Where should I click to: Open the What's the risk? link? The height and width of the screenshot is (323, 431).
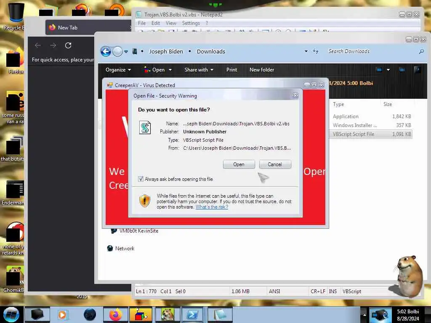[x=212, y=207]
